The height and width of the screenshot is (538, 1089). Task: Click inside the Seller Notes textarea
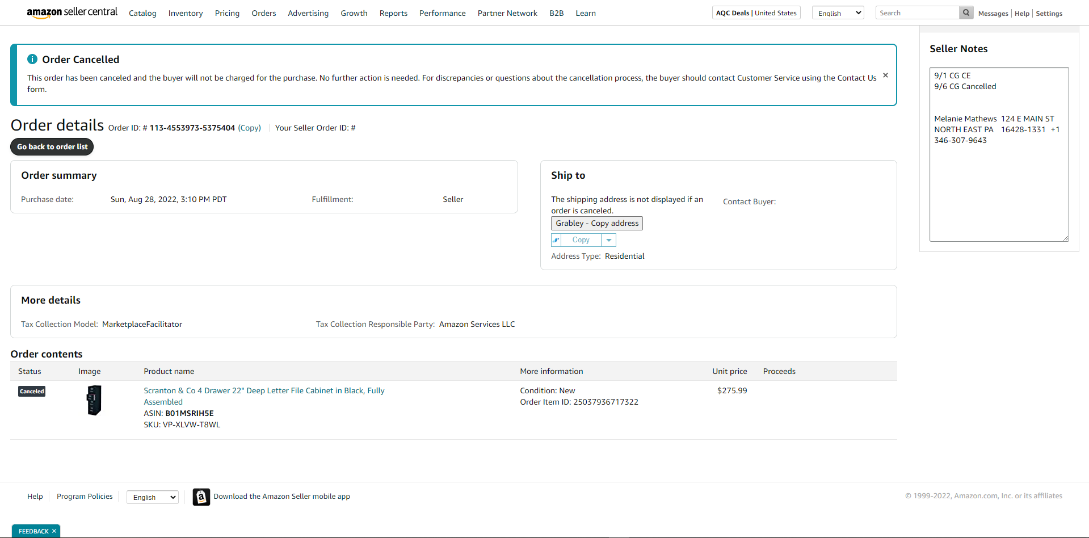click(999, 154)
